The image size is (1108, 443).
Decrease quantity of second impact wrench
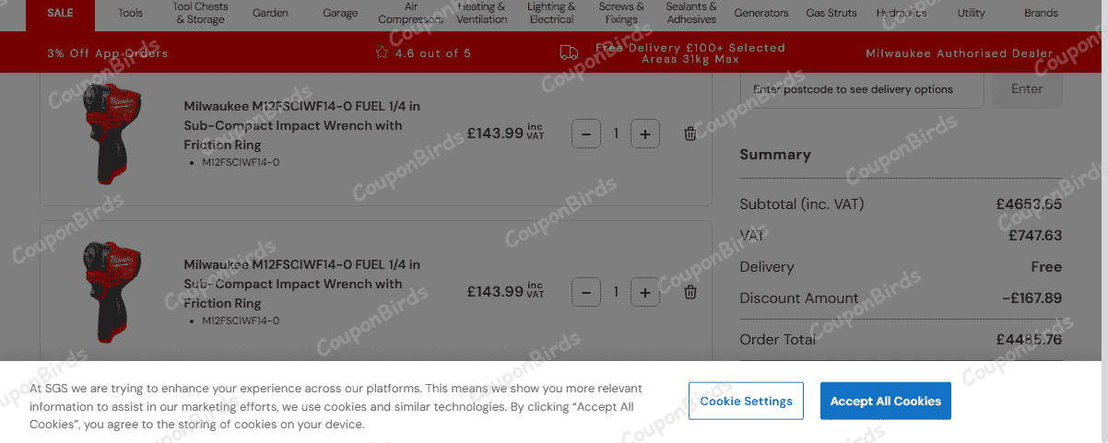click(586, 293)
